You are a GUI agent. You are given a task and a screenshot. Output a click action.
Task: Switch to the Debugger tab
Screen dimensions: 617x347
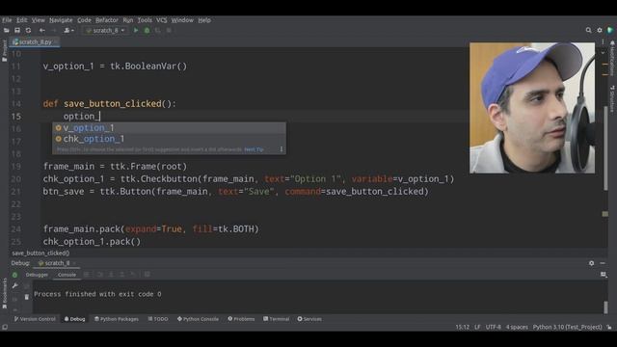37,275
